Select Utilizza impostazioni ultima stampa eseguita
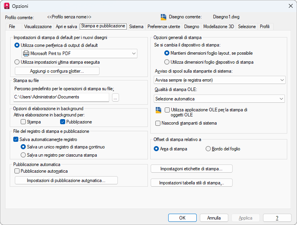Viewport: 297px width, 225px height. point(17,62)
